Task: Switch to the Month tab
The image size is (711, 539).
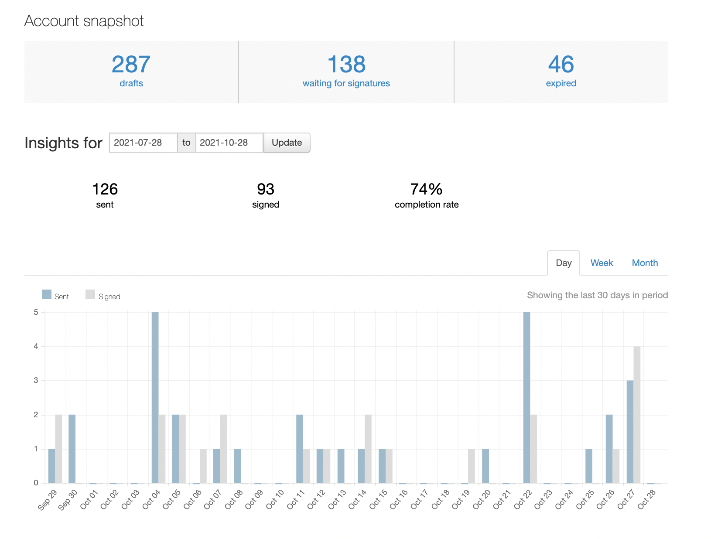Action: pos(645,263)
